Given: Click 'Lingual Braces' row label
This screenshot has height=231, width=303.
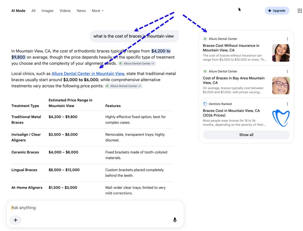Looking at the screenshot, I should [24, 170].
